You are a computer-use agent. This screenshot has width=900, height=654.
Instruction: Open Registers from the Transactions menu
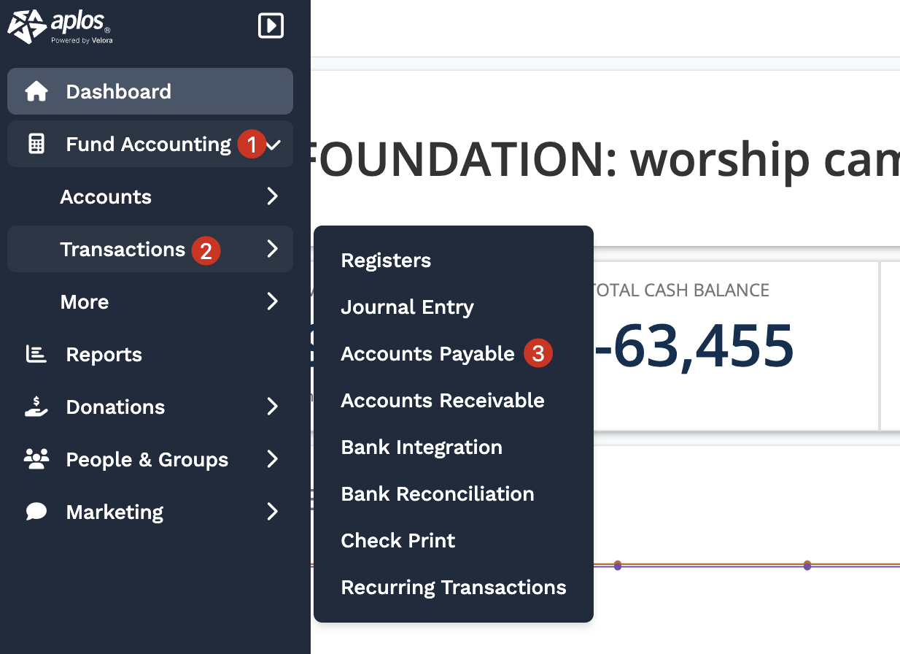[x=386, y=261]
